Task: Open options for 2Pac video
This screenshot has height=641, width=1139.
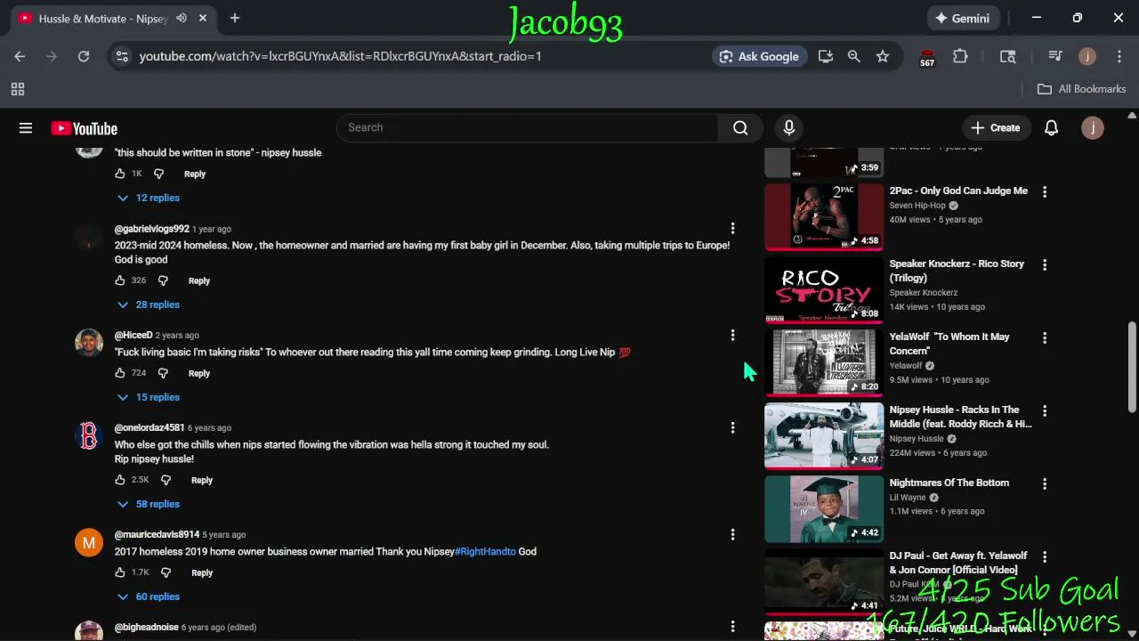Action: (1045, 191)
